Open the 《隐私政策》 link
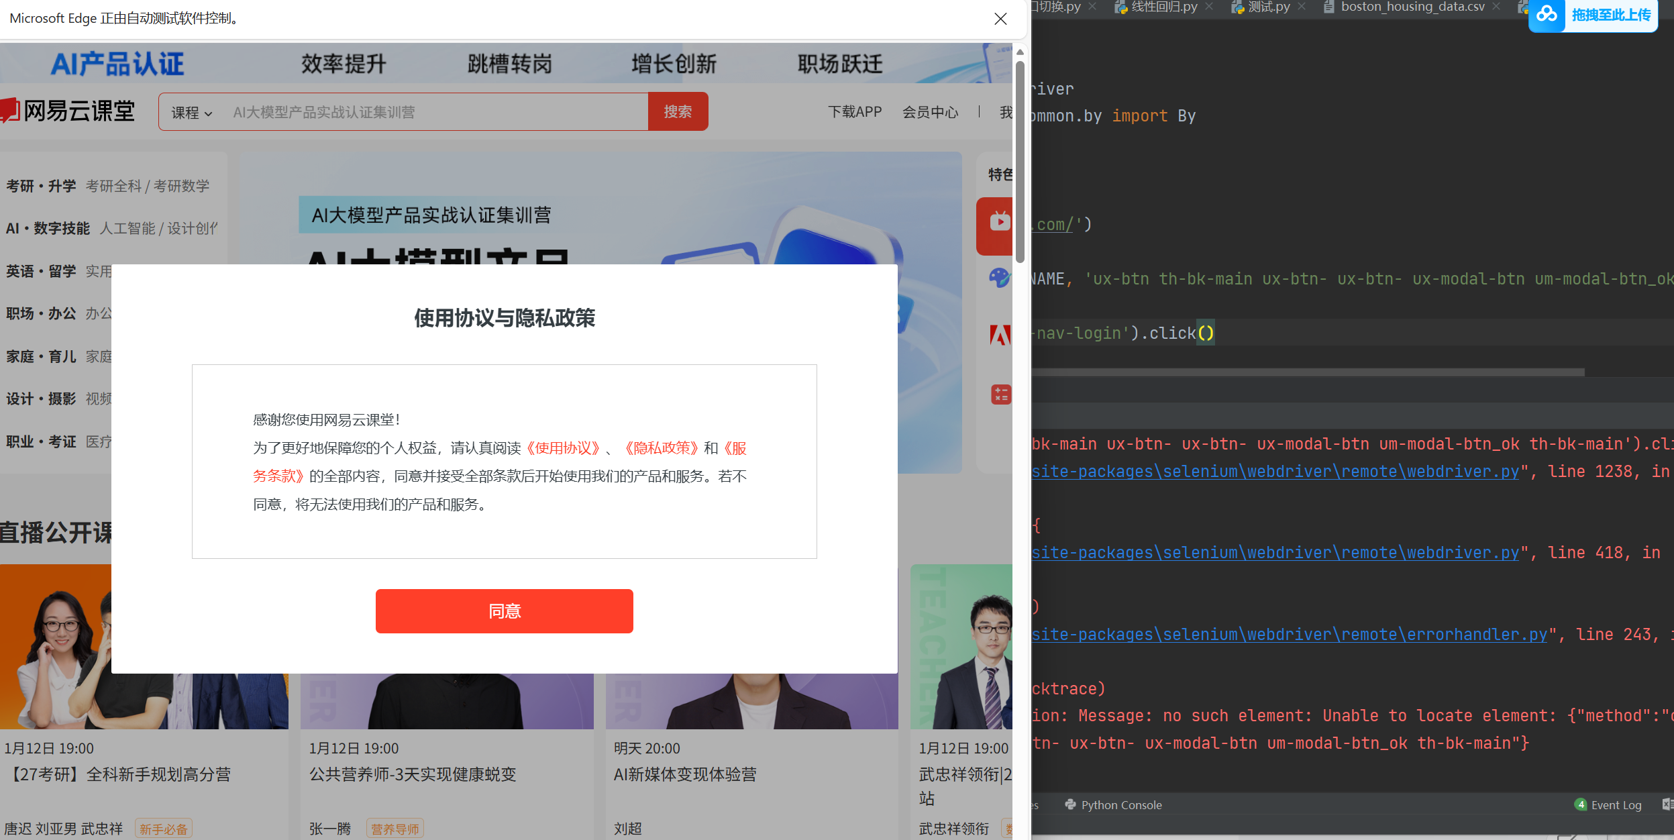The width and height of the screenshot is (1674, 840). tap(661, 448)
